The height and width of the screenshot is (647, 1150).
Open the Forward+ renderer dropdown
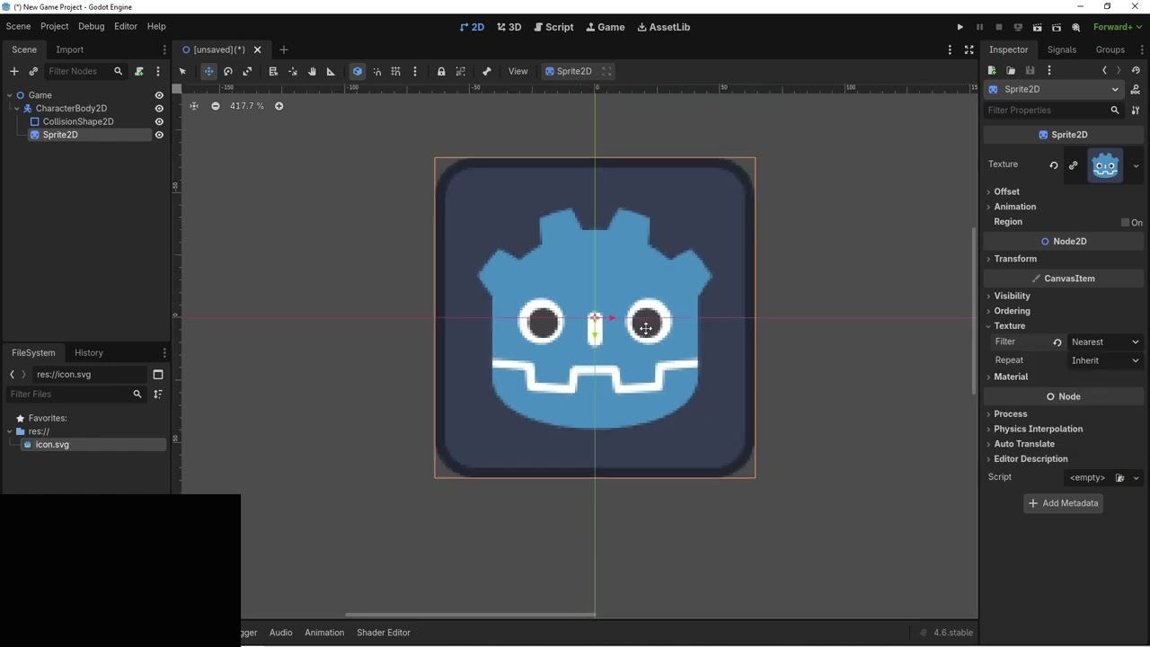pyautogui.click(x=1117, y=27)
